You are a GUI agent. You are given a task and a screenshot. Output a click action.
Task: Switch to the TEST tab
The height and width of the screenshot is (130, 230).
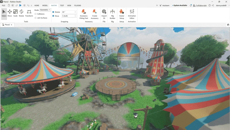pos(62,5)
